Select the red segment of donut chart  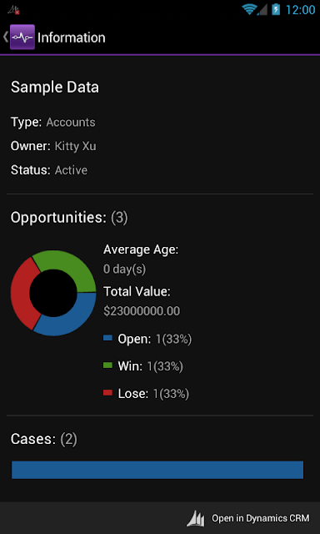[22, 293]
